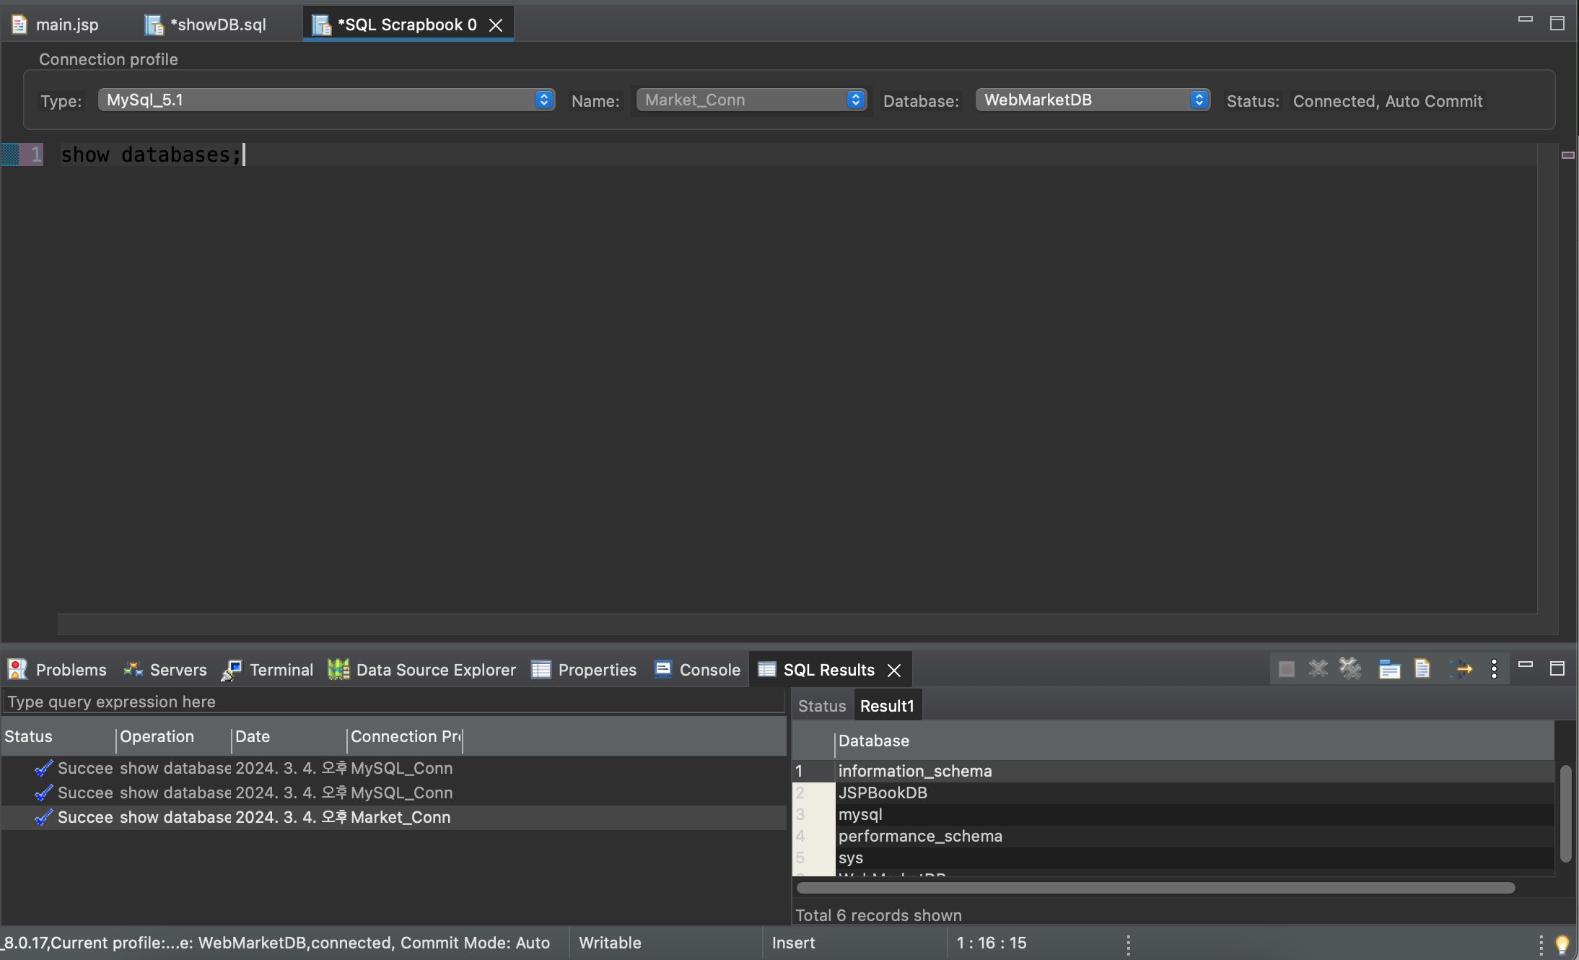The width and height of the screenshot is (1579, 960).
Task: Click the remove all results double-X icon
Action: tap(1350, 669)
